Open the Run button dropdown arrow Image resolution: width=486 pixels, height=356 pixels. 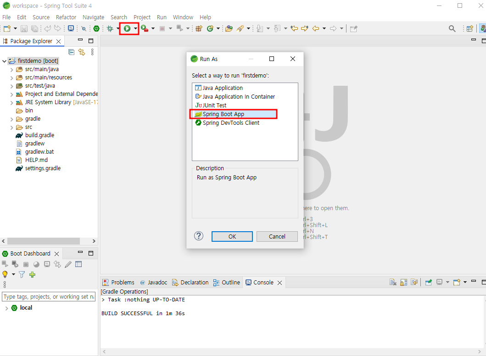pos(135,28)
